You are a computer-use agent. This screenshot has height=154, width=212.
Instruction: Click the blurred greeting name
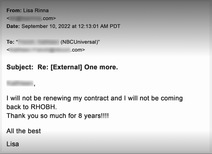tap(20, 83)
